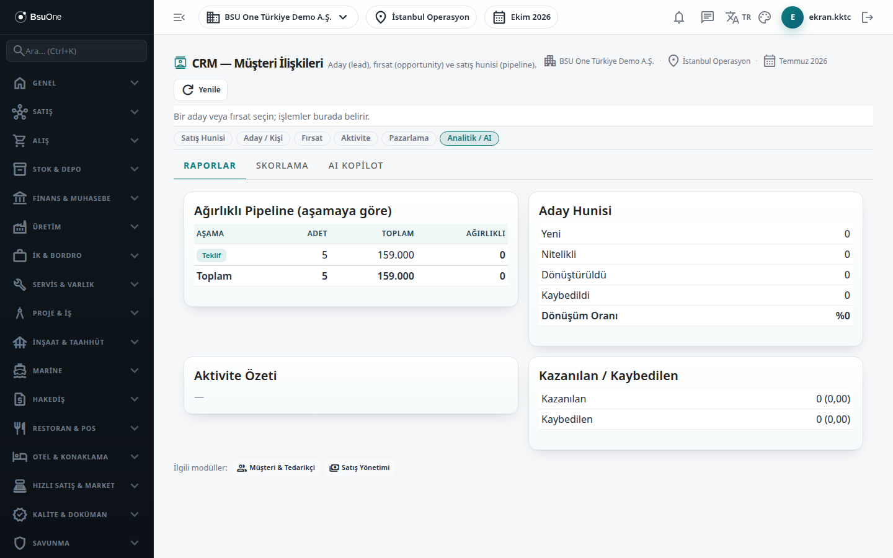Expand the Kalite & Doküman section chevron
893x558 pixels.
point(135,515)
